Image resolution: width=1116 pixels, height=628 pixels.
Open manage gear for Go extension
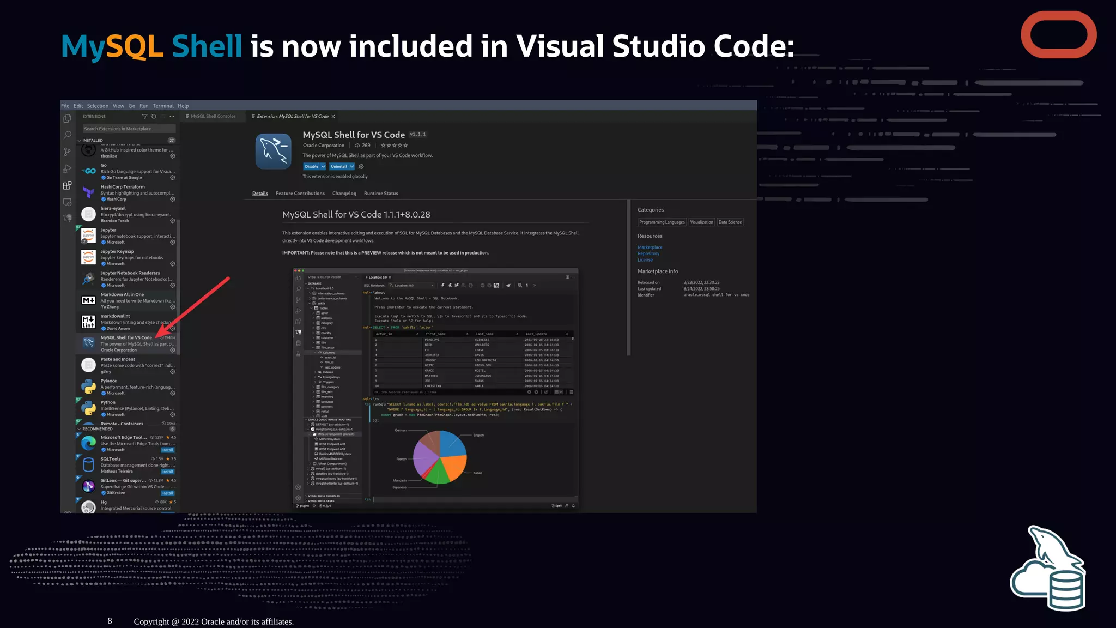click(x=173, y=178)
